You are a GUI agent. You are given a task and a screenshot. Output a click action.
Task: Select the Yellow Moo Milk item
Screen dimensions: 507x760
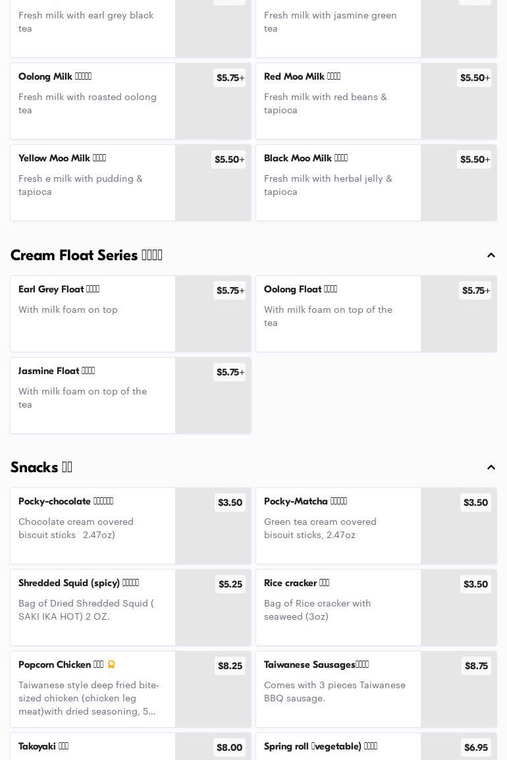tap(93, 182)
